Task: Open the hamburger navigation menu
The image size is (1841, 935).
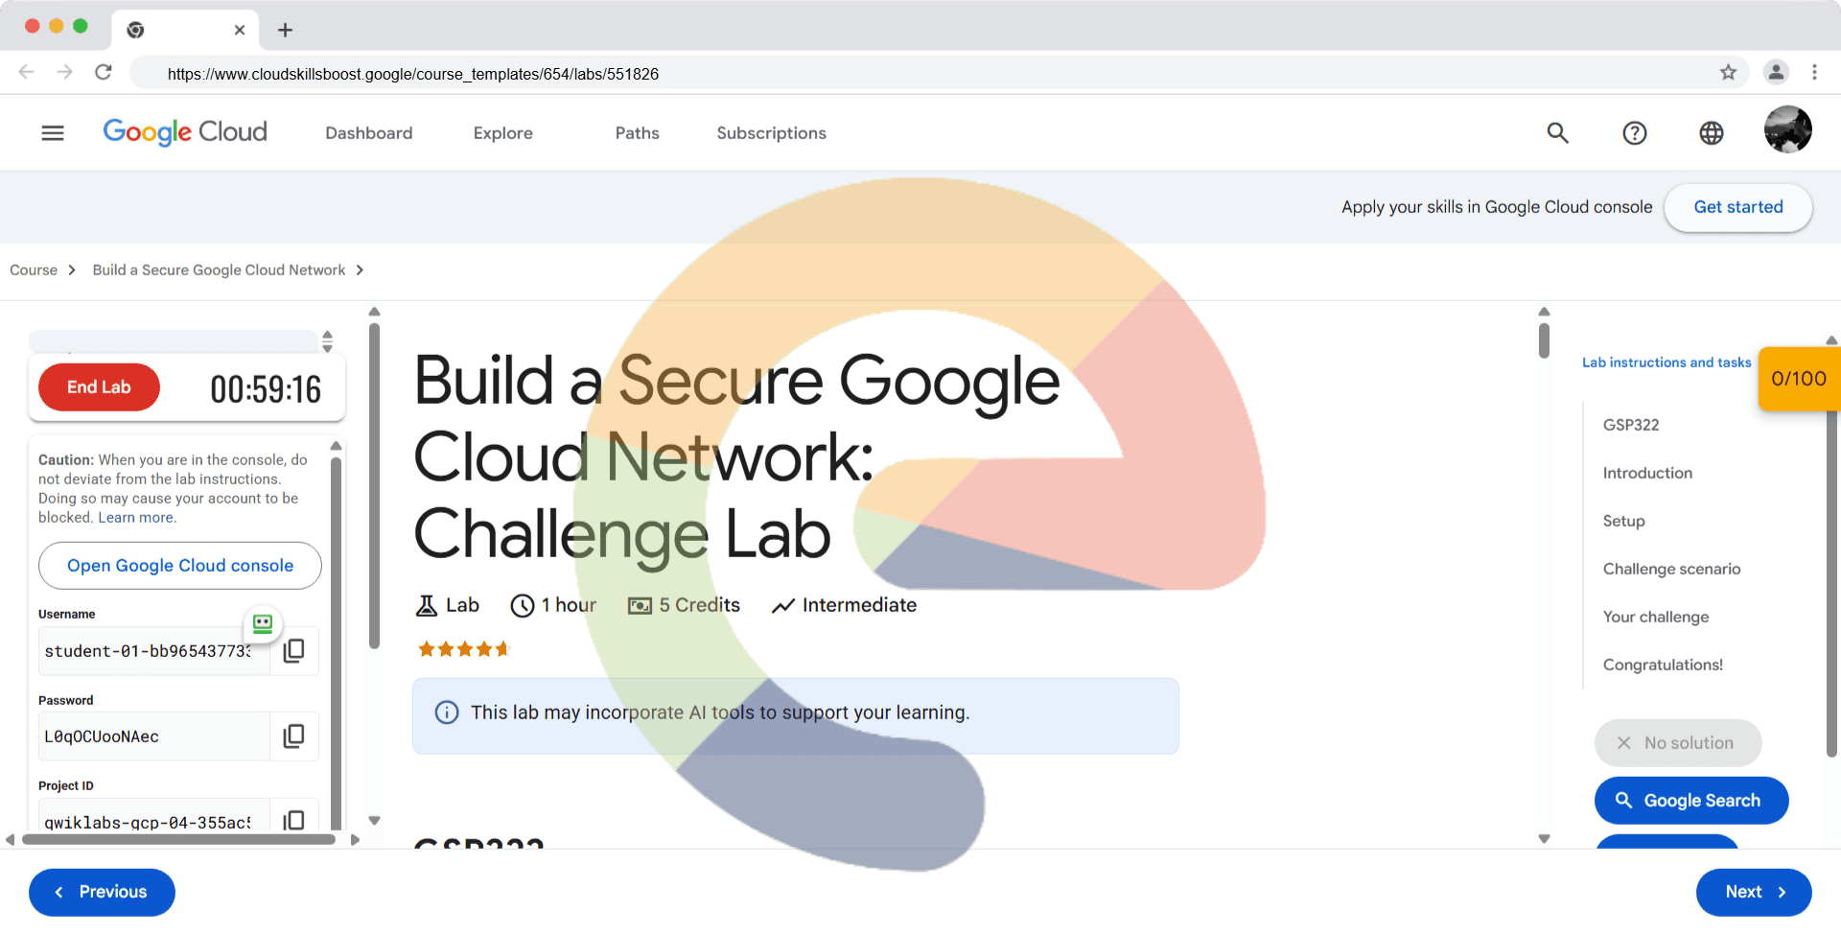Action: (53, 133)
